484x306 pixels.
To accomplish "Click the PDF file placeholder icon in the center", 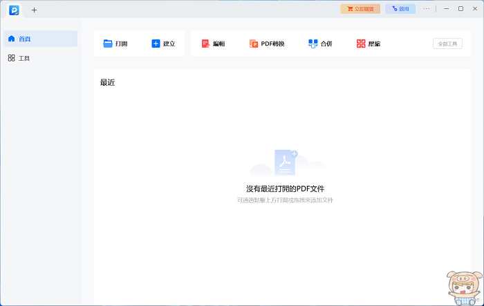I will pos(285,162).
